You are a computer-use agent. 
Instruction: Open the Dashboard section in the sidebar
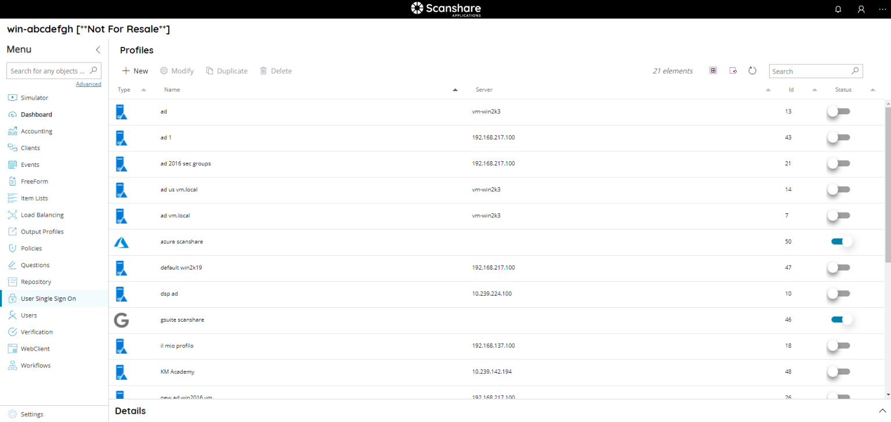(36, 114)
